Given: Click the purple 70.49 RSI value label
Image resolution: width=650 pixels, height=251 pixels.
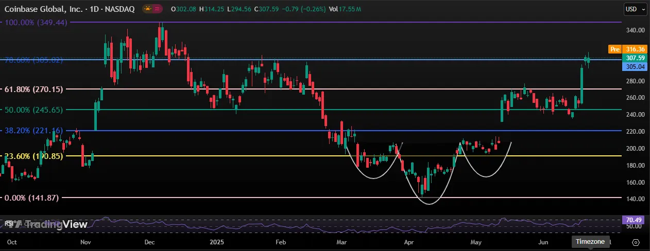Looking at the screenshot, I should (x=632, y=220).
